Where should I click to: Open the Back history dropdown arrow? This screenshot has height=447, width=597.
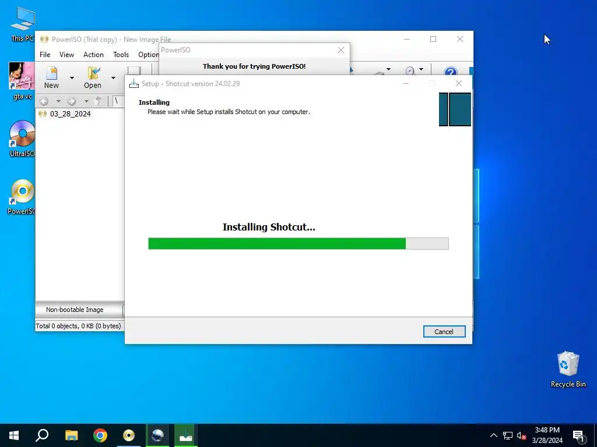pyautogui.click(x=58, y=101)
